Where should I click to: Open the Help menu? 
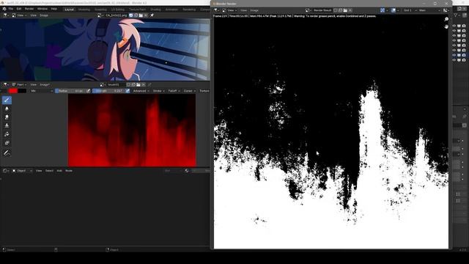tap(53, 9)
